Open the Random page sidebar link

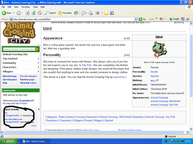27,79
